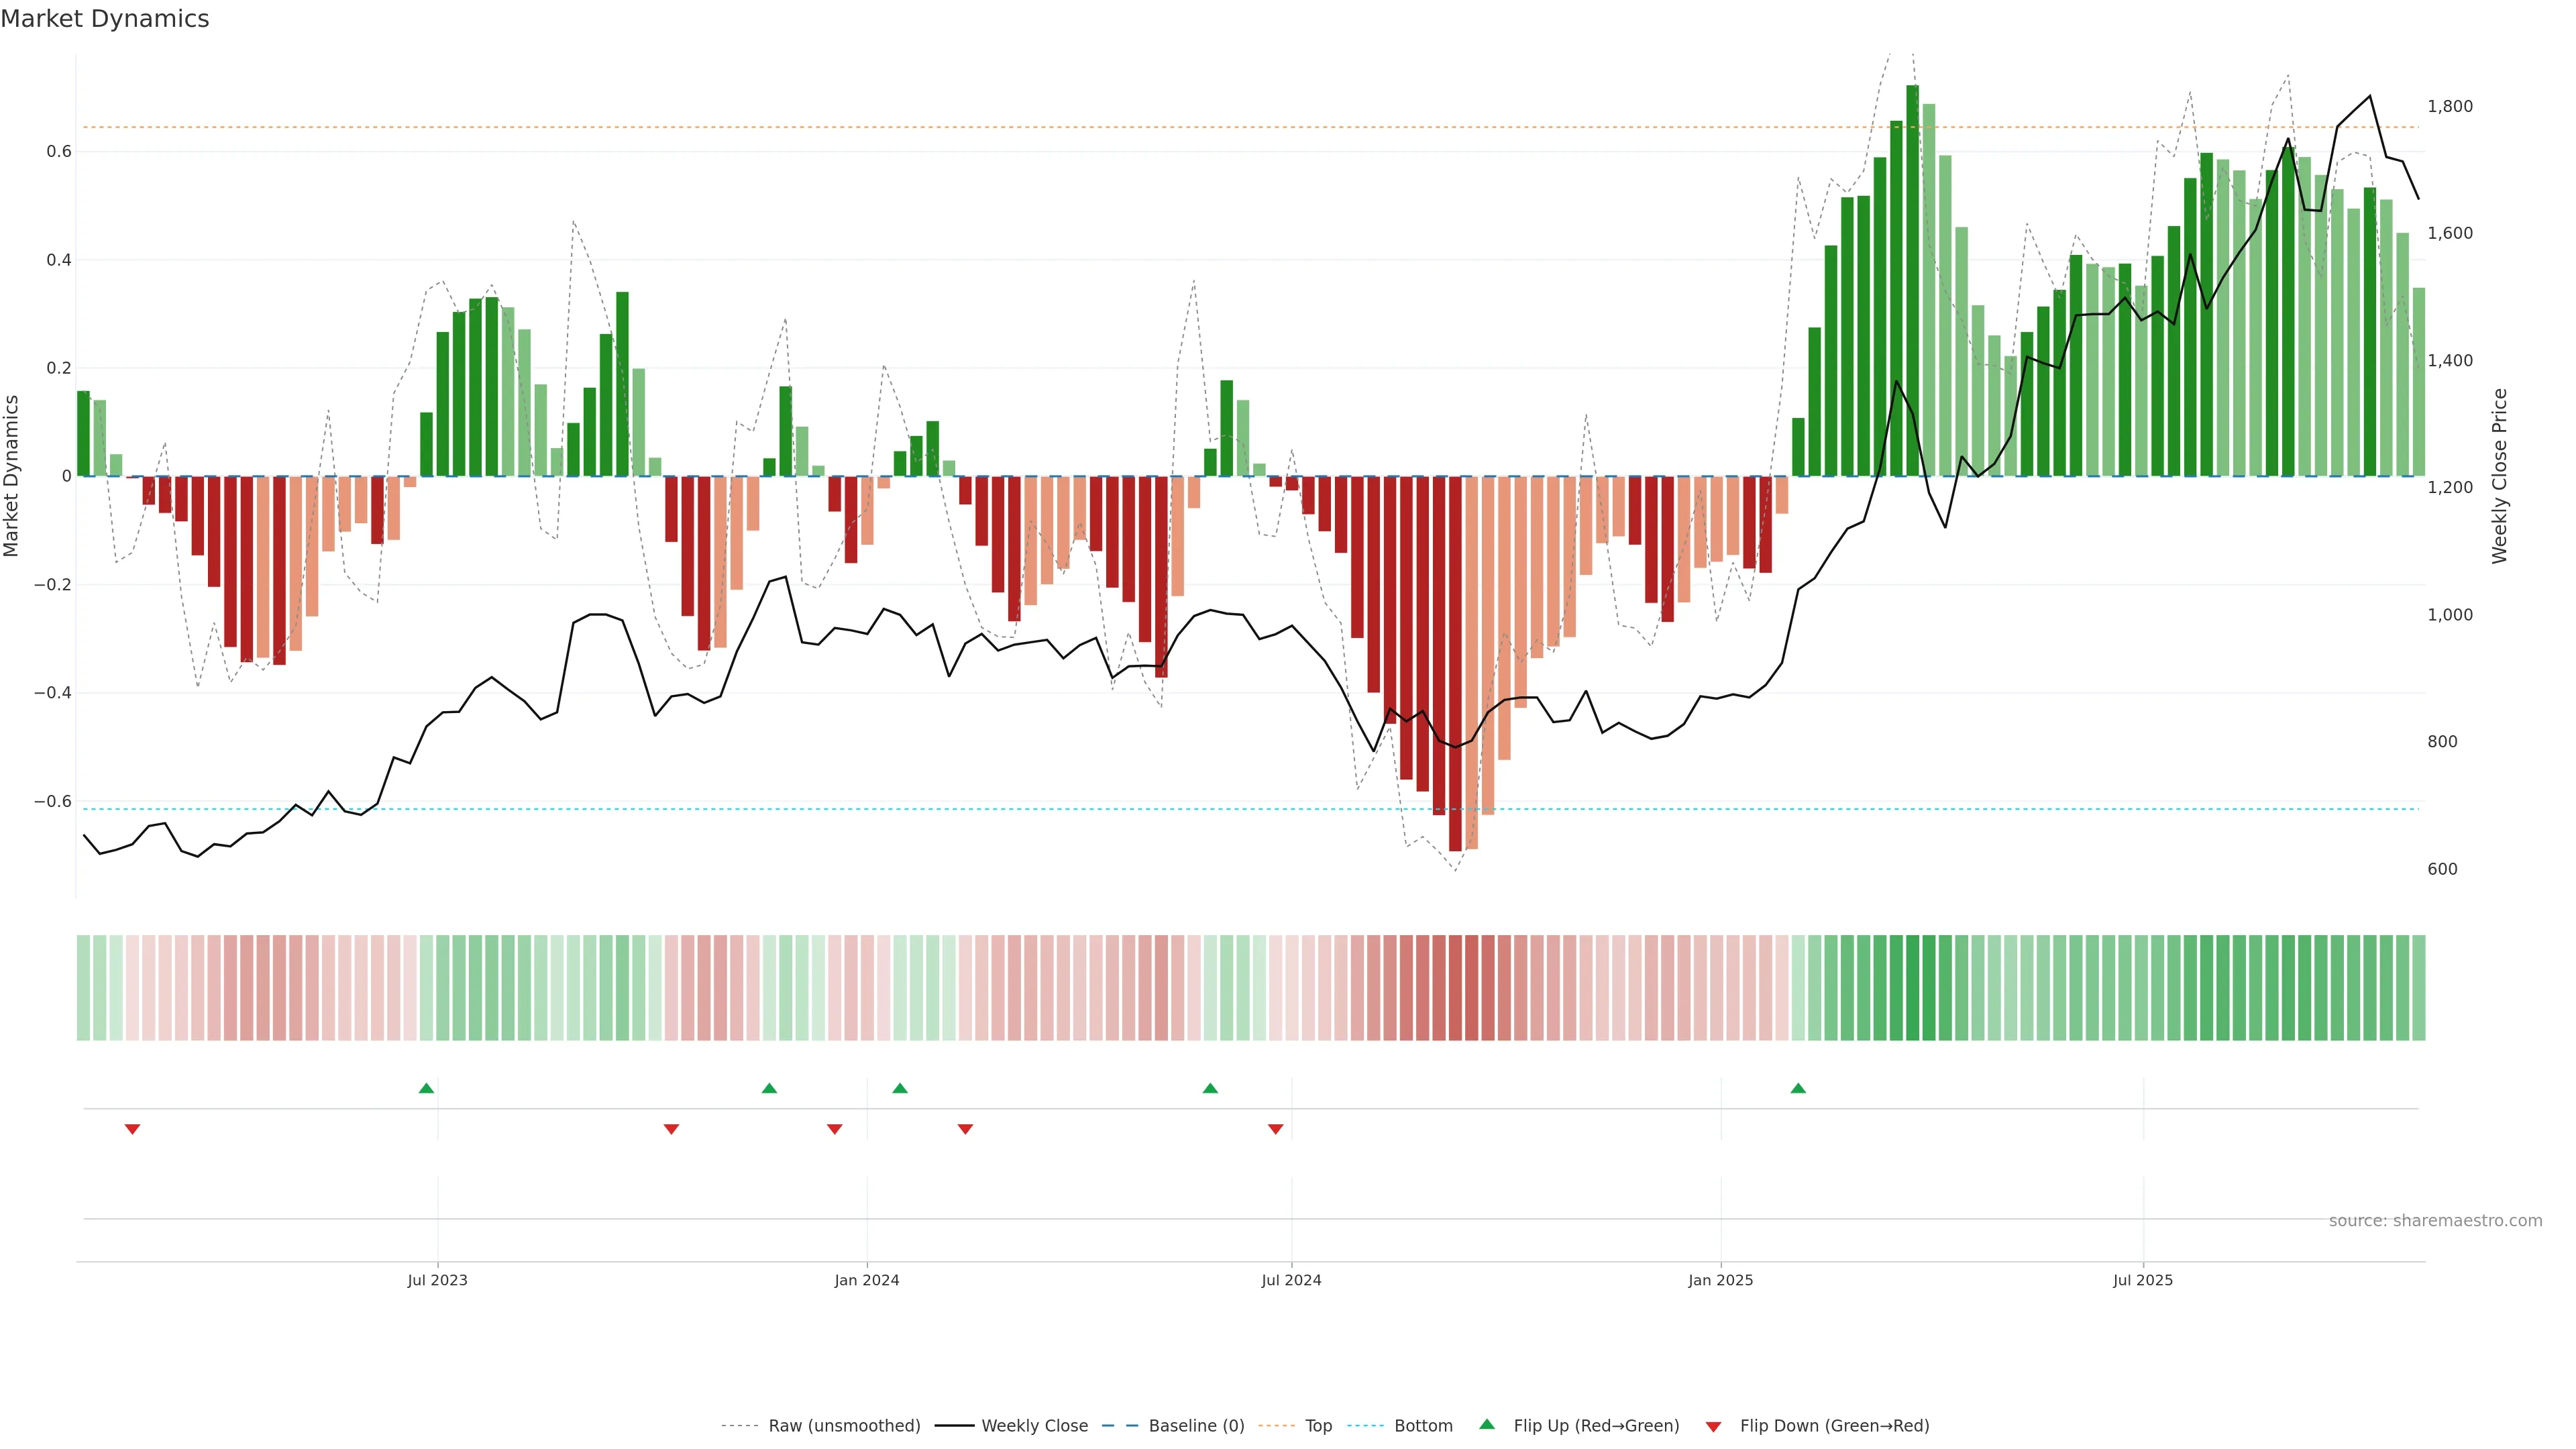Click the green flip-up marker just after Jan 2024
Screen dimensions: 2576x1449
pyautogui.click(x=900, y=1088)
